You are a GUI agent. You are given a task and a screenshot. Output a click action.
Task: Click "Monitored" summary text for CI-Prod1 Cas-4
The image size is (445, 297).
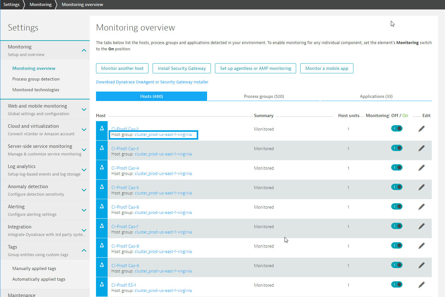tap(264, 168)
